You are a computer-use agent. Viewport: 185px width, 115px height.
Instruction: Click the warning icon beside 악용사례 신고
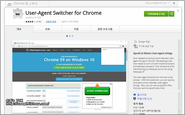point(135,98)
